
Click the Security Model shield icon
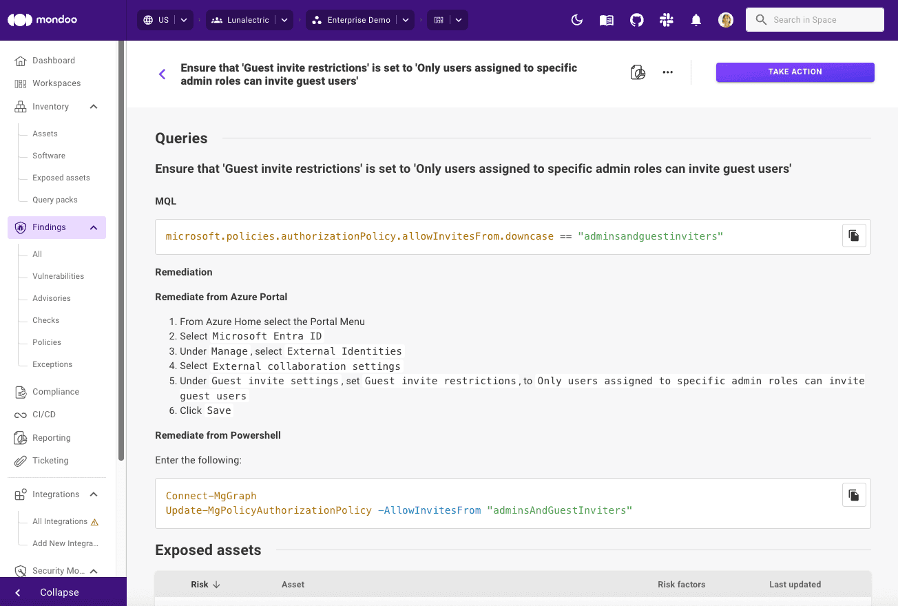[x=20, y=571]
